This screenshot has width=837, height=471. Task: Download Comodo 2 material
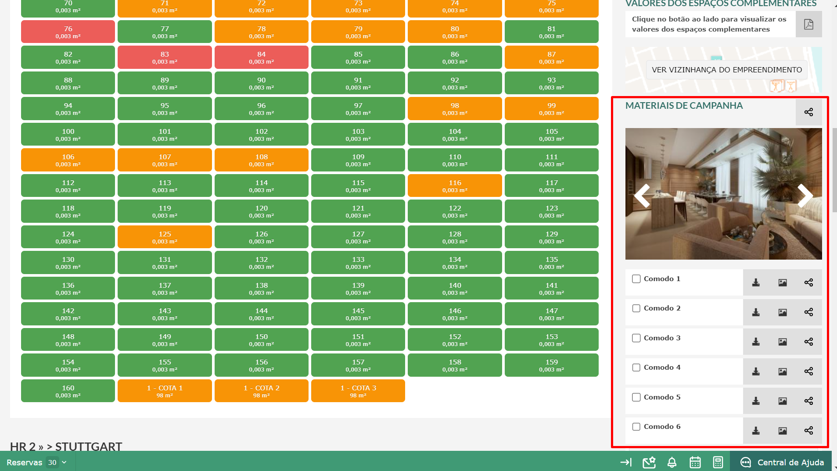tap(756, 312)
